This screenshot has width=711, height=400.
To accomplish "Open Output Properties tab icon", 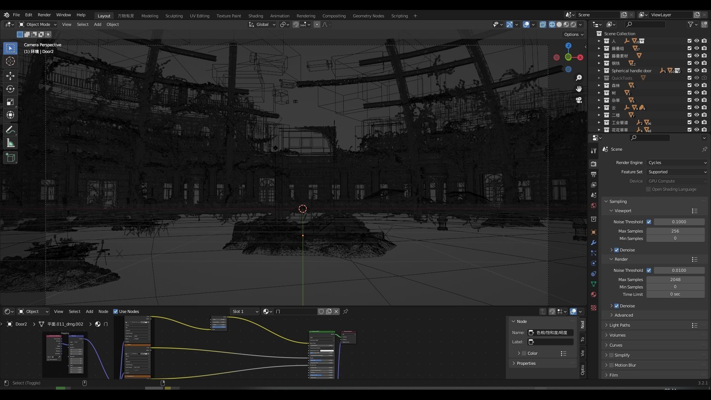I will point(594,174).
